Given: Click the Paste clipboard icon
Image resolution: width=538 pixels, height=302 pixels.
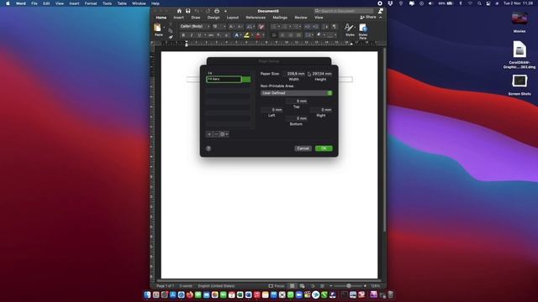Looking at the screenshot, I should (157, 28).
